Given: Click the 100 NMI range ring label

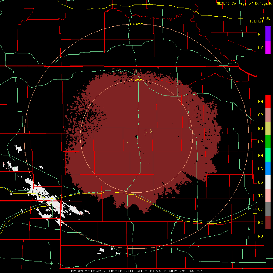Looking at the screenshot, I should coord(136,24).
